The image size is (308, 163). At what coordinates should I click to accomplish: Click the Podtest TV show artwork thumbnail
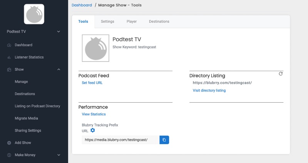[x=95, y=48]
